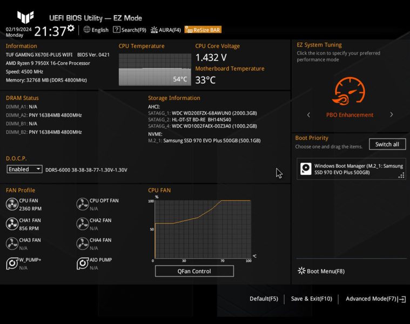Click the CPU OPT FAN icon

click(x=82, y=204)
